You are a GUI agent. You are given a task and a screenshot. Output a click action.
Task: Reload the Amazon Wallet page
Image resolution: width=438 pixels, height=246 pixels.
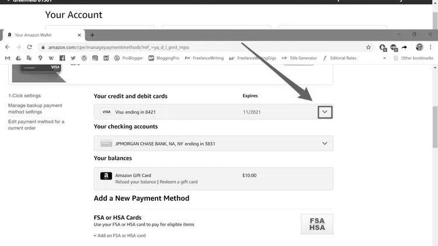pyautogui.click(x=29, y=47)
